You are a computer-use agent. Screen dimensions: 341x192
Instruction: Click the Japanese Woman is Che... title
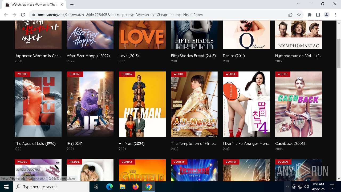coord(38,56)
